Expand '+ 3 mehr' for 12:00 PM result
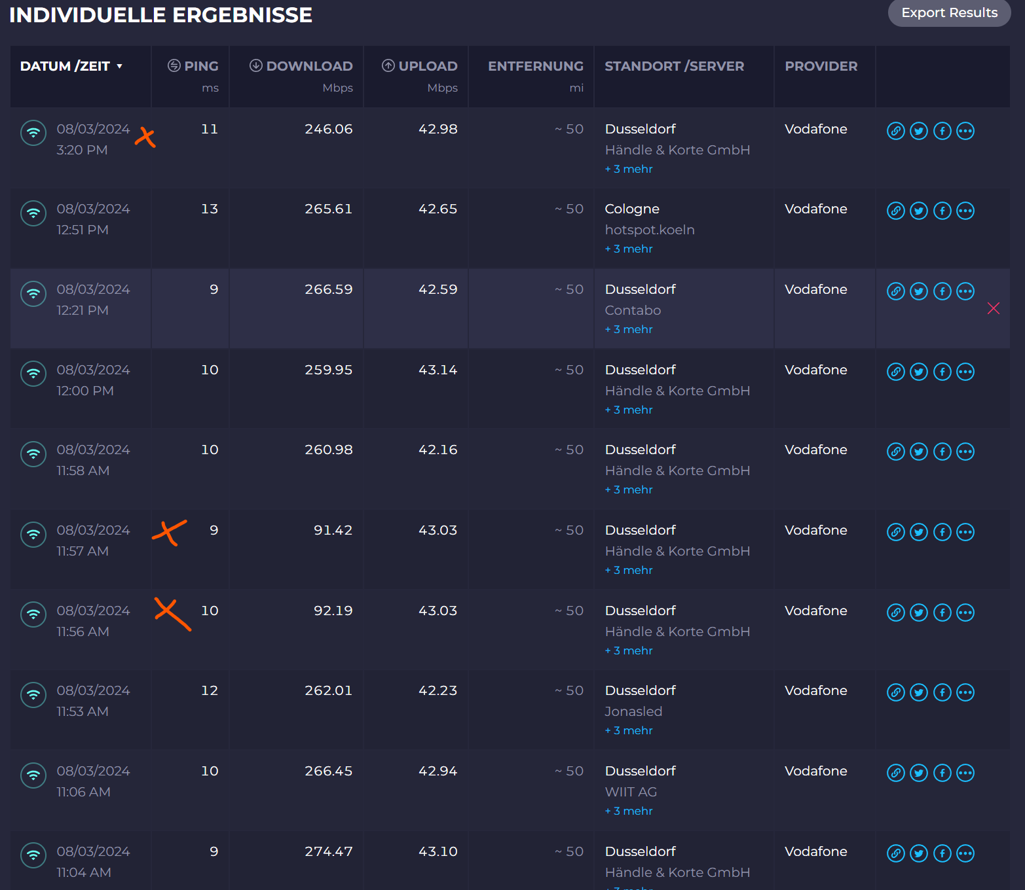 click(629, 410)
